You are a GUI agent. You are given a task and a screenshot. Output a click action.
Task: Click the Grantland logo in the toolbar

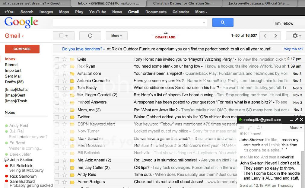coord(165,36)
